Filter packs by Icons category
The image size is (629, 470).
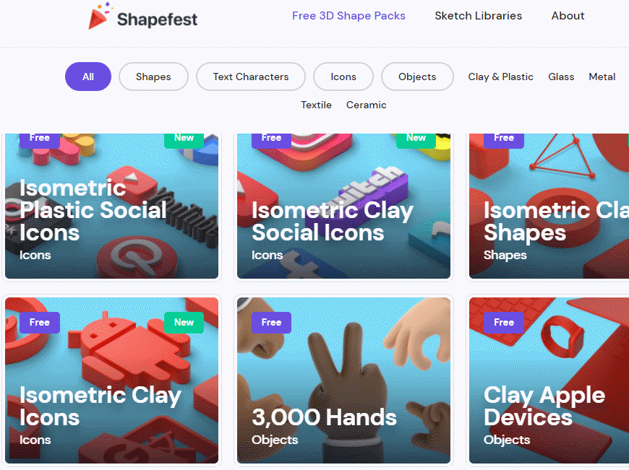point(343,77)
